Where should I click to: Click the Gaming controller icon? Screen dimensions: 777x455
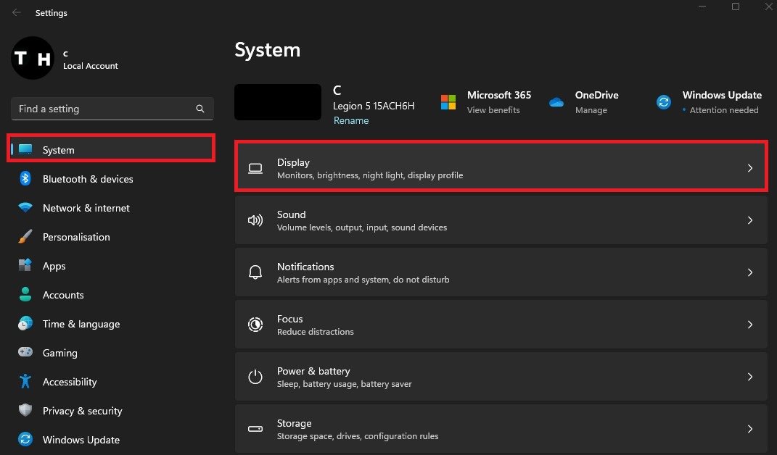coord(25,353)
